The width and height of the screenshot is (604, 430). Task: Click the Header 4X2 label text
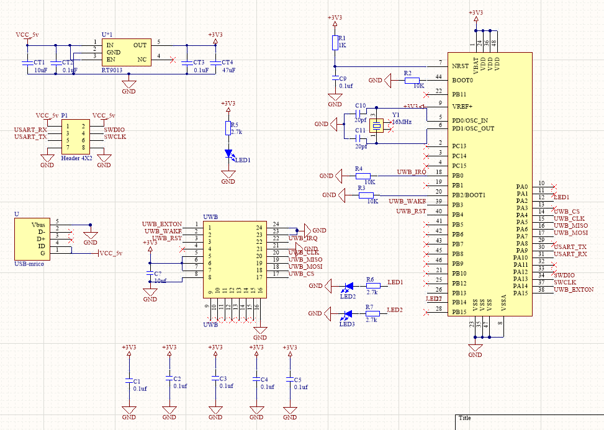tap(76, 158)
